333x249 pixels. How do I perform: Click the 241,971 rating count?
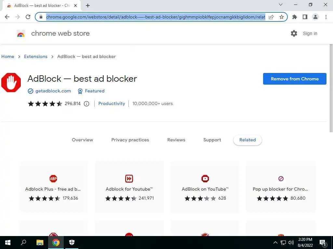coord(146,198)
